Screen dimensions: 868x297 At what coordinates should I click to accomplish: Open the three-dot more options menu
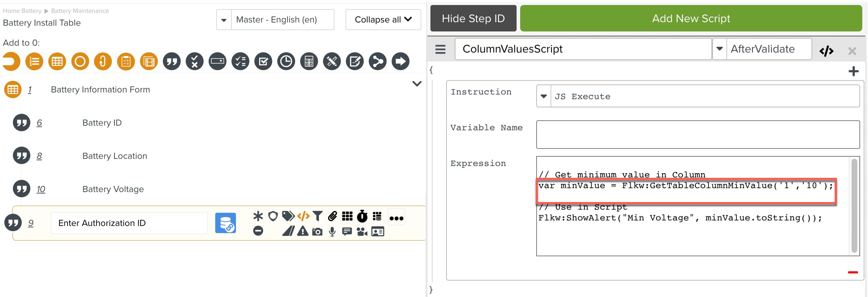pyautogui.click(x=396, y=218)
